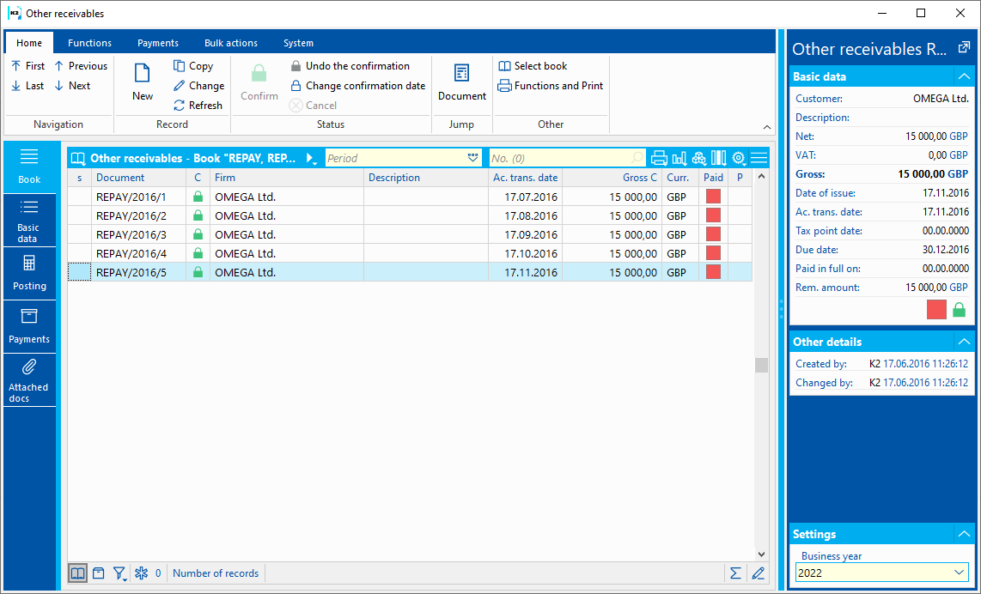Open the bar chart icon in grid header
The width and height of the screenshot is (981, 594).
pos(679,158)
